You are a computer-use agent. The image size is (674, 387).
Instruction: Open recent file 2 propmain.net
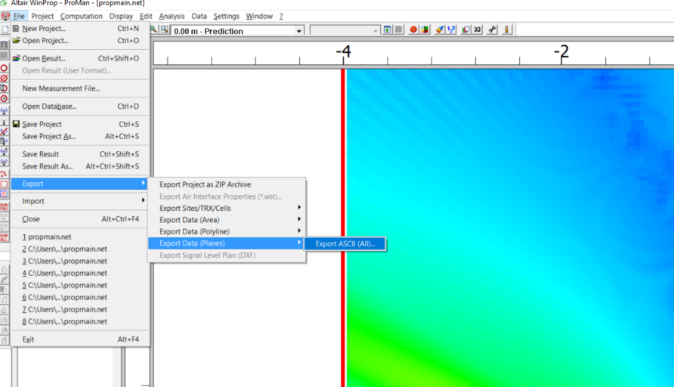pos(80,249)
